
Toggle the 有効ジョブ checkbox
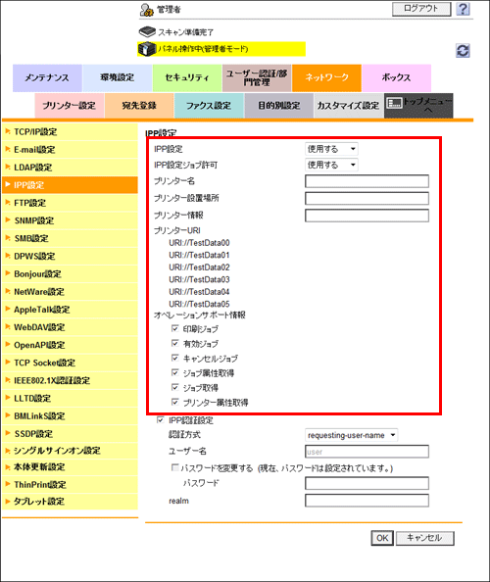[175, 343]
